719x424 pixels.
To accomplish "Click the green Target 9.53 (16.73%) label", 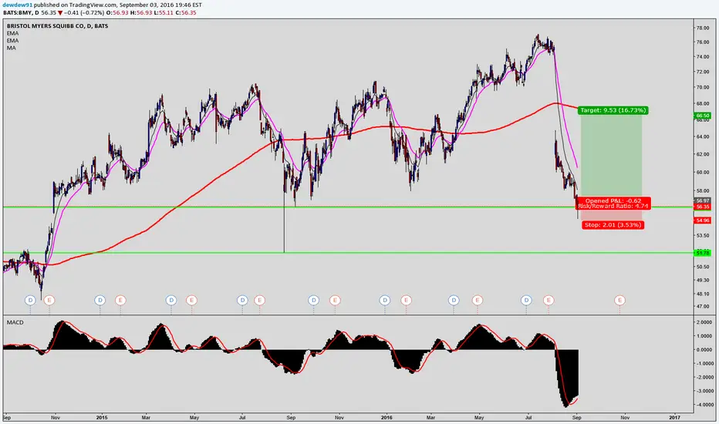I will click(613, 110).
